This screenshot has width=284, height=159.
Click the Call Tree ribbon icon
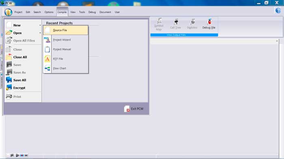[x=176, y=22]
